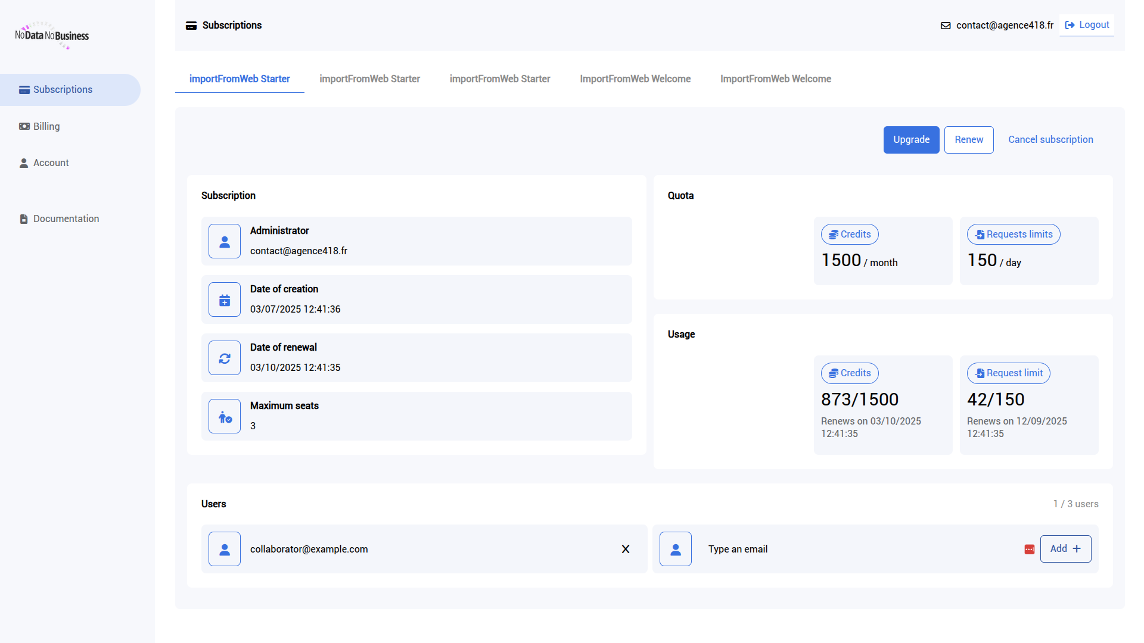This screenshot has height=643, width=1144.
Task: Click the Cancel subscription link
Action: [1050, 139]
